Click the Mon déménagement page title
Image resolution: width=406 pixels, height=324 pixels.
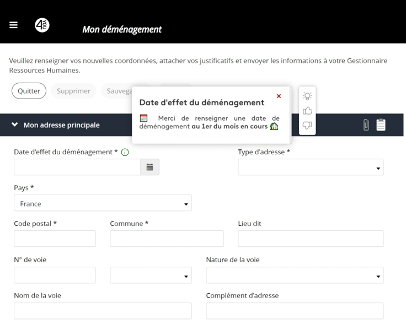pos(122,29)
